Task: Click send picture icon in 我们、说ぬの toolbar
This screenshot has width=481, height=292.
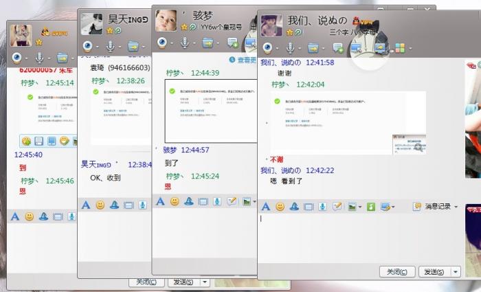Action: tap(352, 207)
